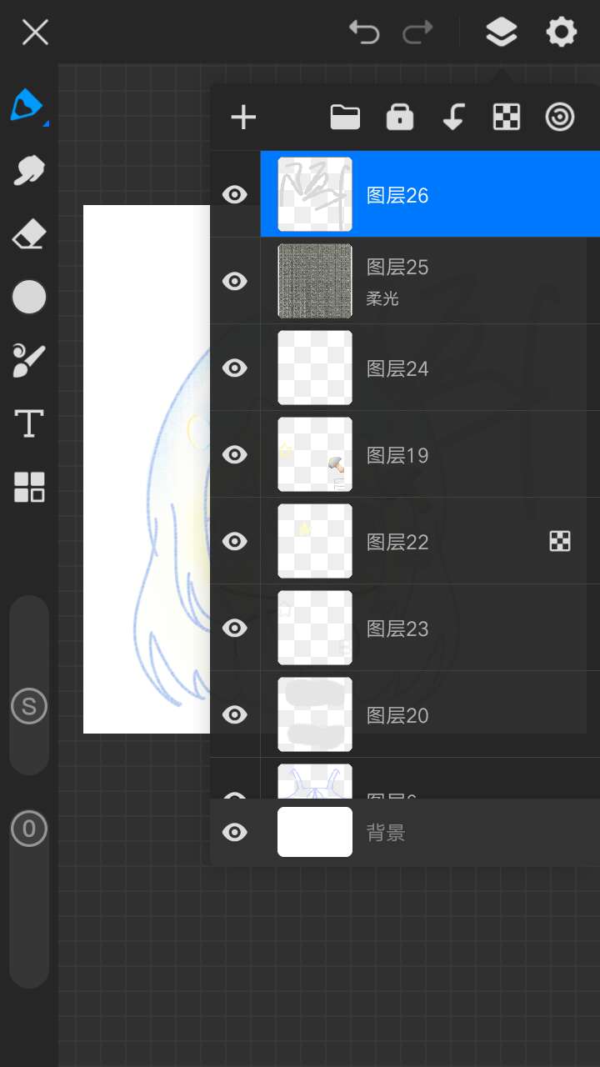Select the smudge tool
Viewport: 600px width, 1067px height.
tap(29, 170)
